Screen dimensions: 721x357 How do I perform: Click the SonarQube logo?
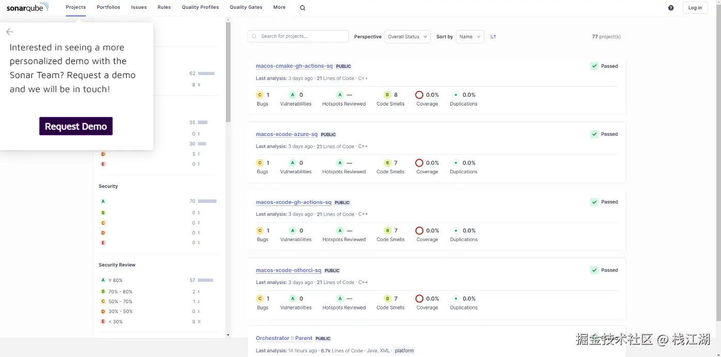coord(28,7)
